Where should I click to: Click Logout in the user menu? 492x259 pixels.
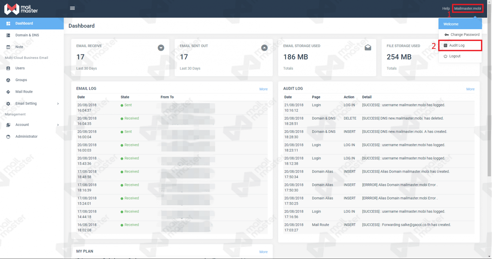[454, 56]
